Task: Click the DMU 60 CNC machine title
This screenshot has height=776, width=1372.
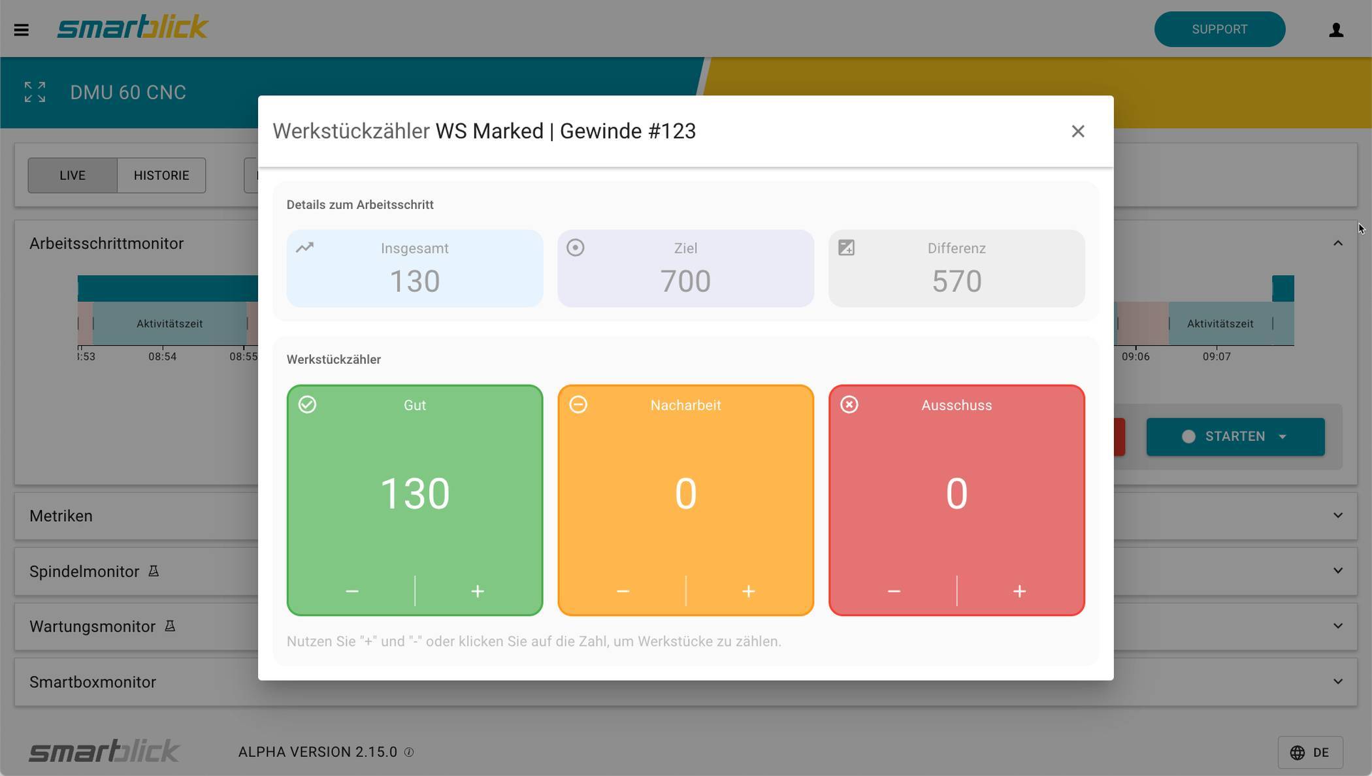Action: [128, 92]
